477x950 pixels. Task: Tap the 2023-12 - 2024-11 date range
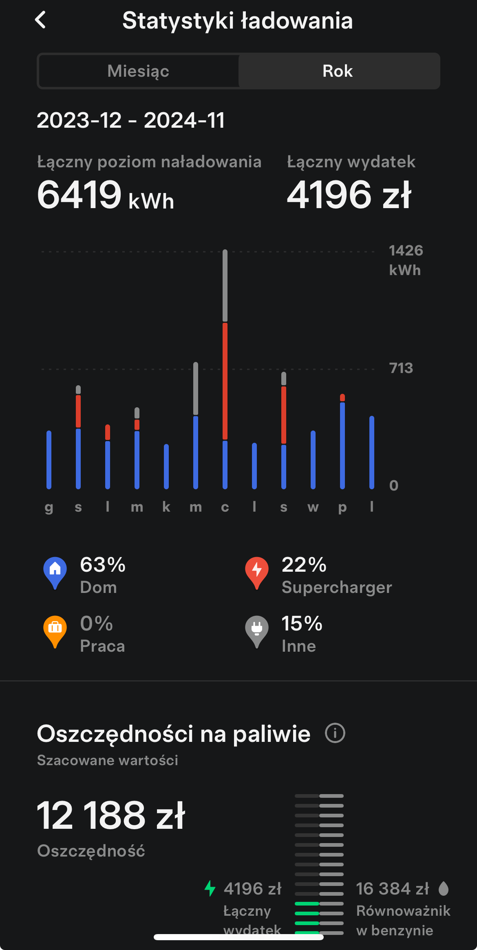[131, 120]
